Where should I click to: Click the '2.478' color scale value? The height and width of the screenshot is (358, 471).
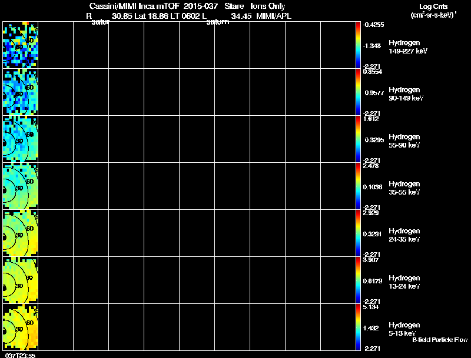pos(371,166)
